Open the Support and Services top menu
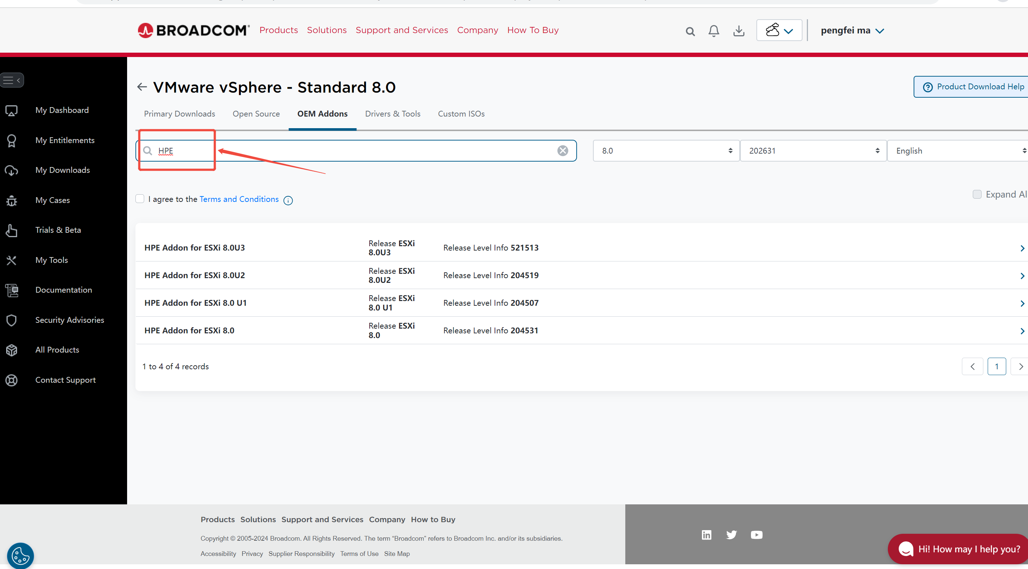The image size is (1028, 569). point(402,31)
